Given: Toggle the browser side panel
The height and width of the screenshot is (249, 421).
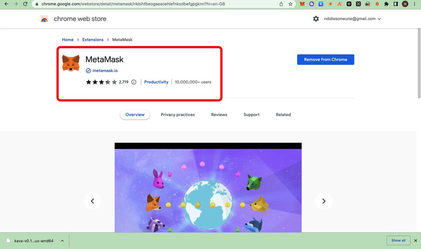Looking at the screenshot, I should 396,4.
